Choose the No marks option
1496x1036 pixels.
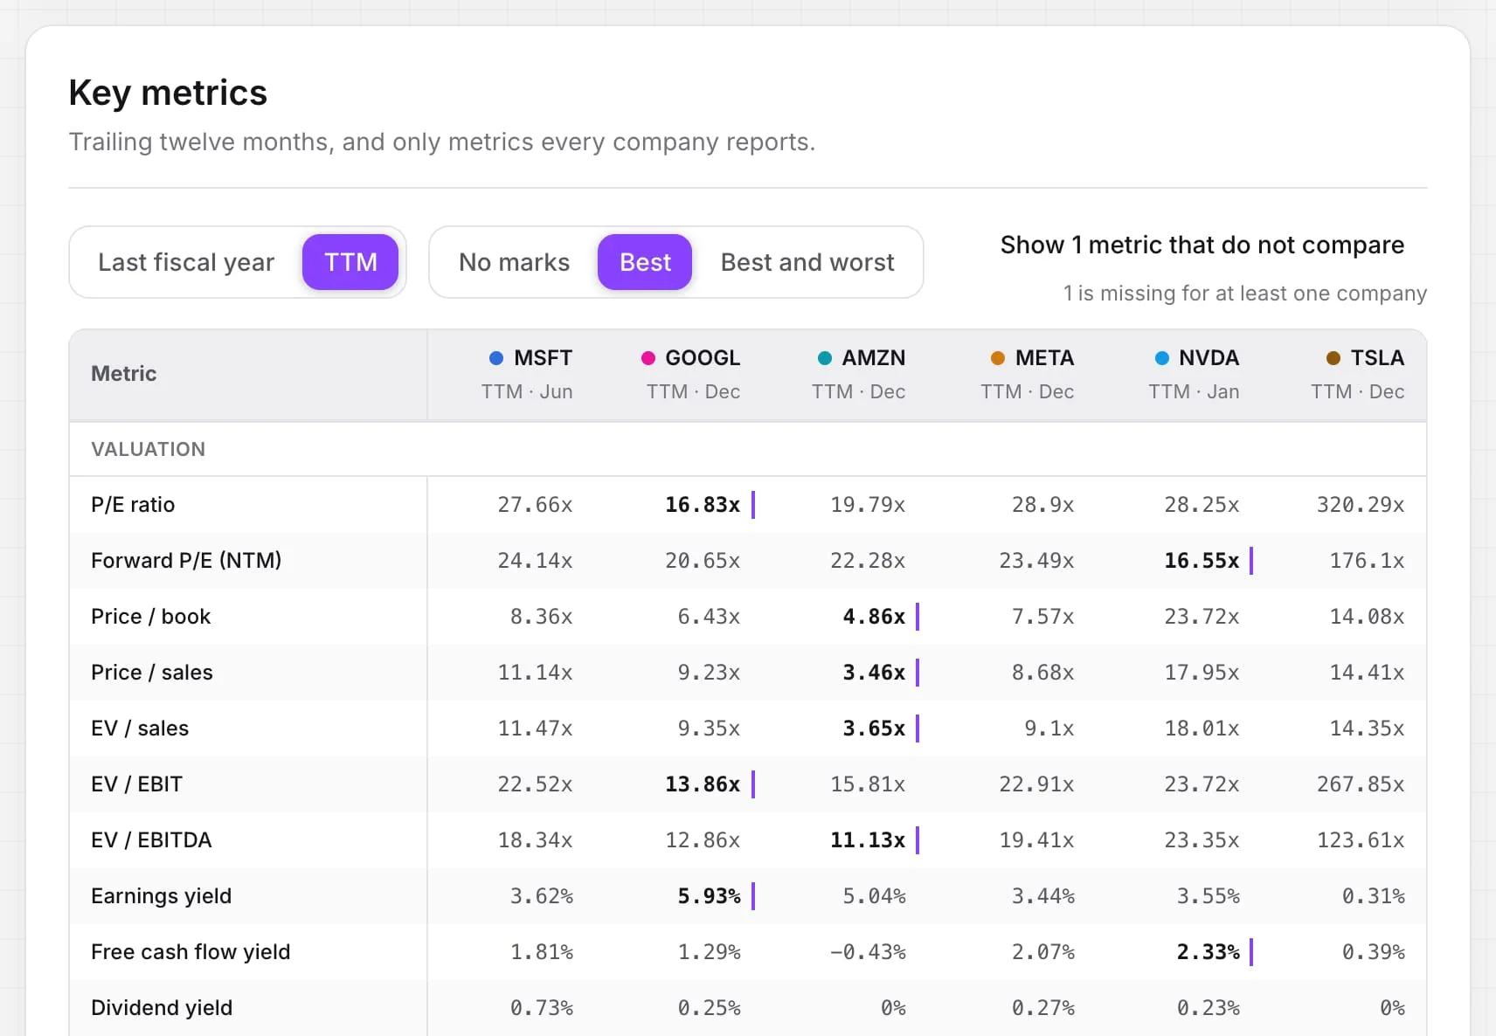pos(514,262)
